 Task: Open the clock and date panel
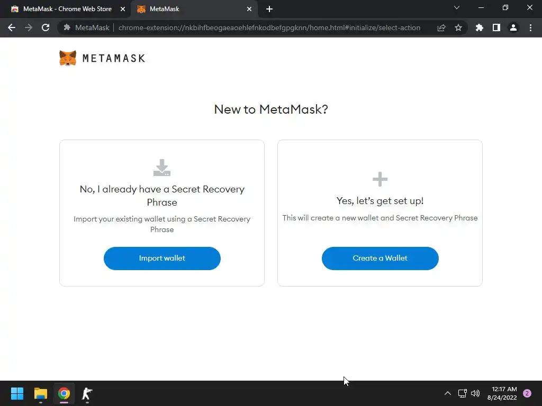(x=502, y=393)
